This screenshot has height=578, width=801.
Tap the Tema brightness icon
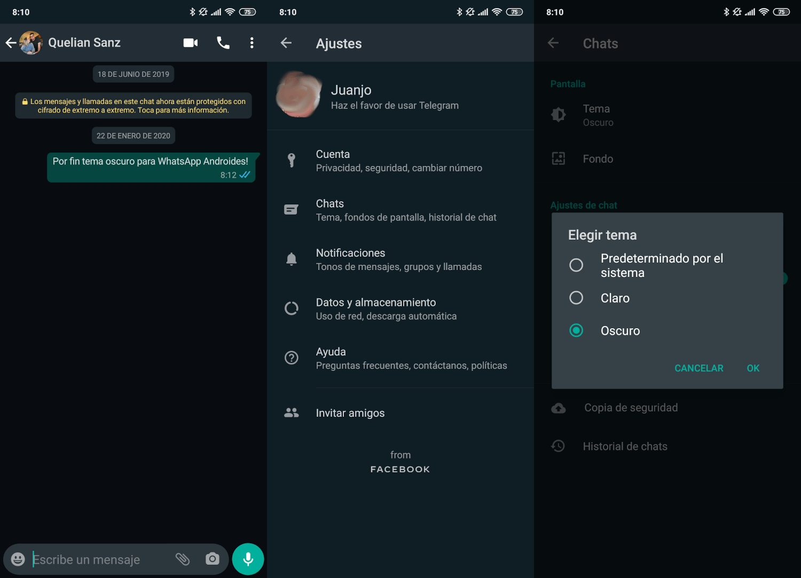(558, 115)
